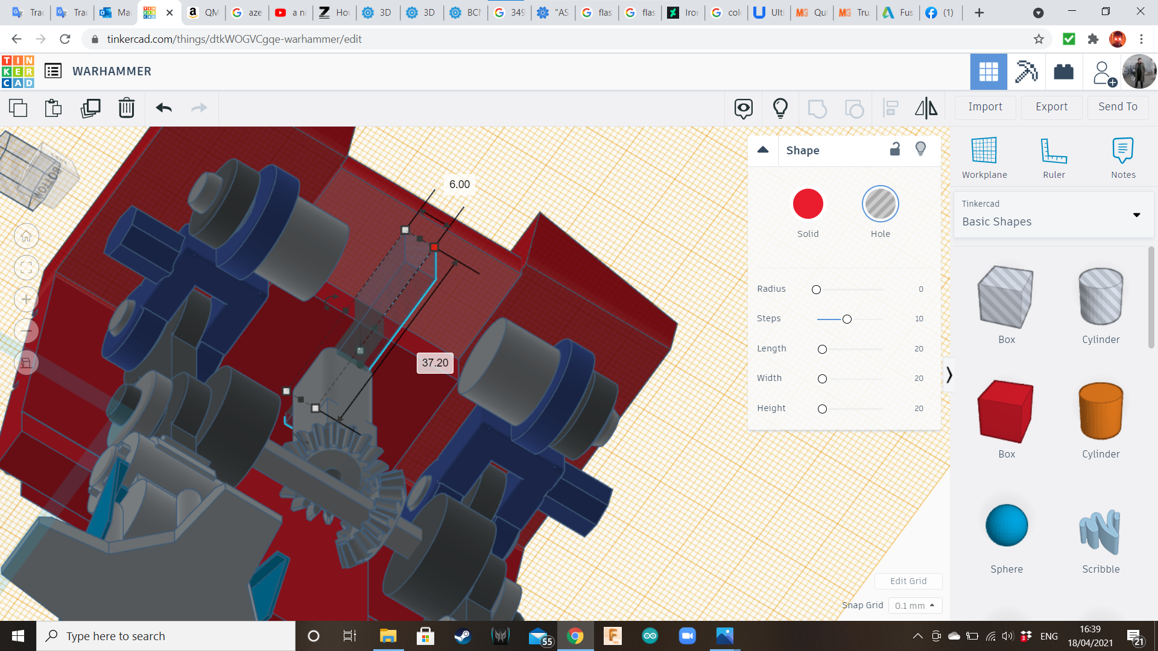Viewport: 1158px width, 651px height.
Task: Collapse the Shape panel arrow
Action: pos(763,150)
